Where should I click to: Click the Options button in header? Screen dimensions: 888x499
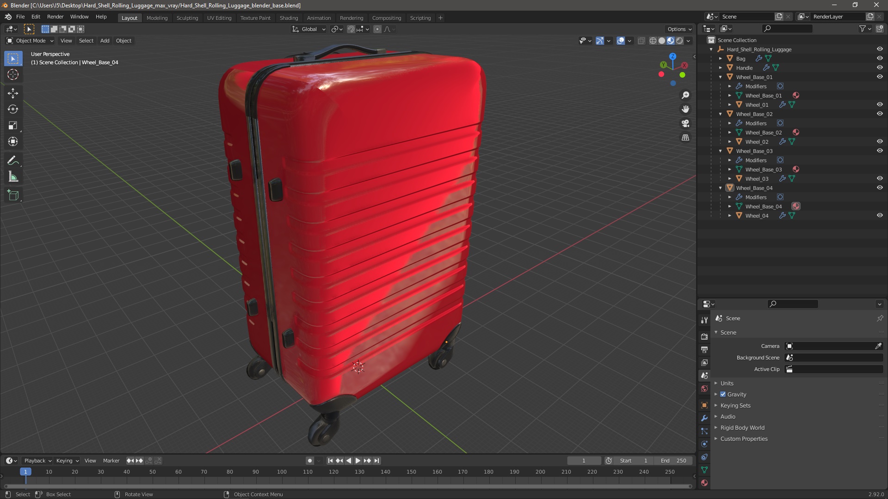679,29
